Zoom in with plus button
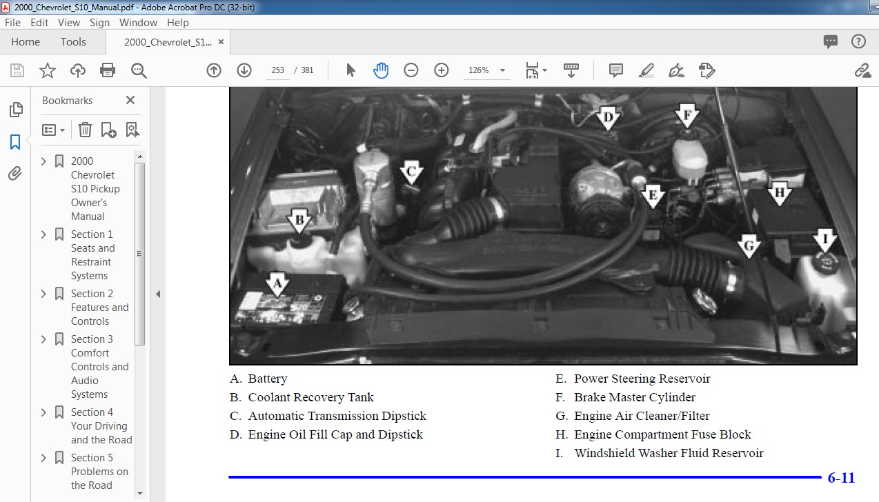 coord(442,70)
